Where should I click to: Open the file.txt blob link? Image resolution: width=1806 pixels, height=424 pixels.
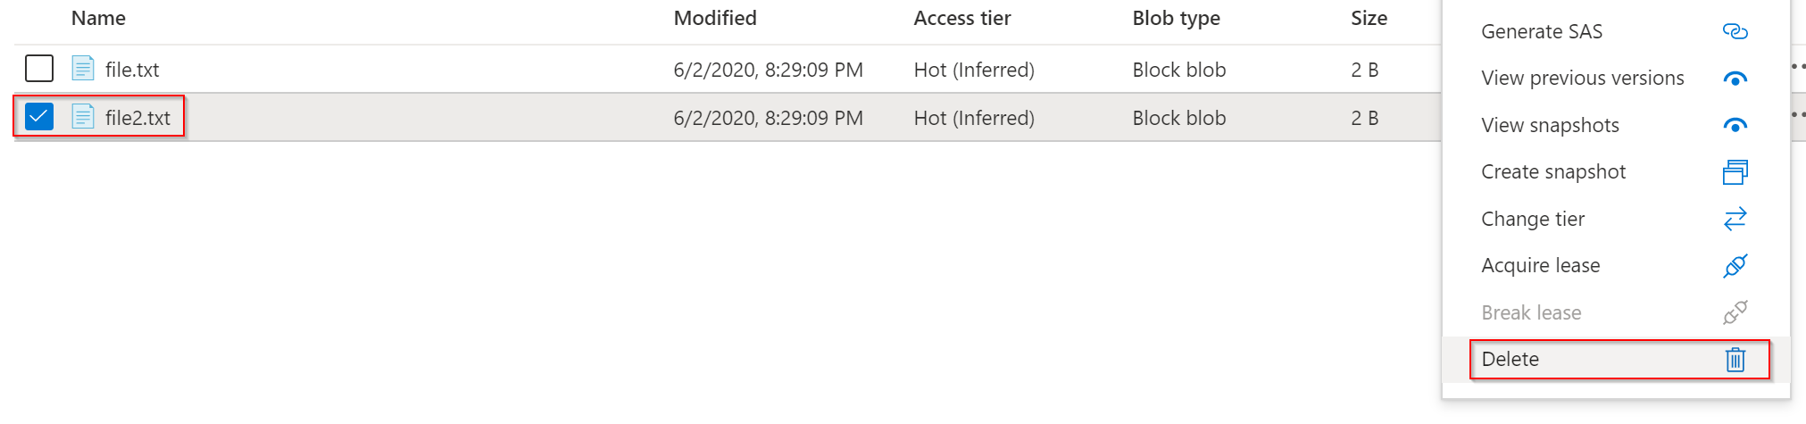click(x=132, y=70)
